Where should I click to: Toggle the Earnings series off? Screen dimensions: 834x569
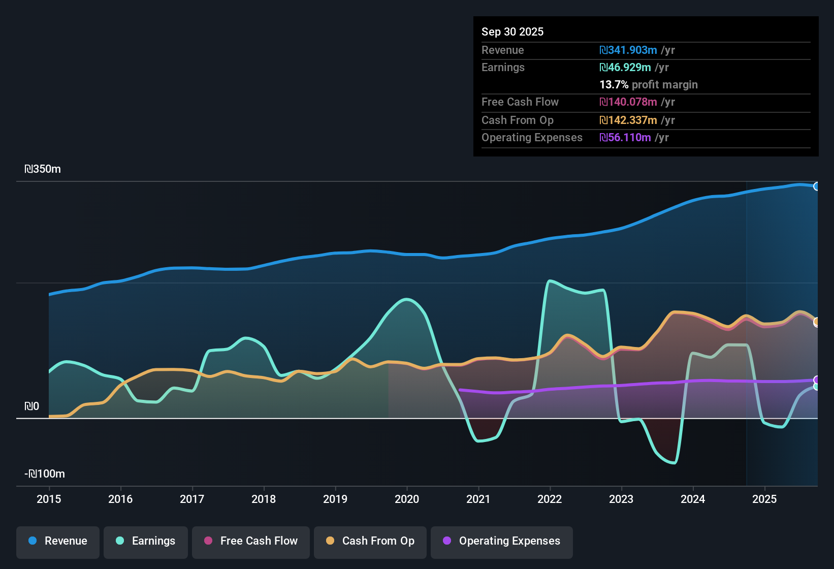click(146, 541)
